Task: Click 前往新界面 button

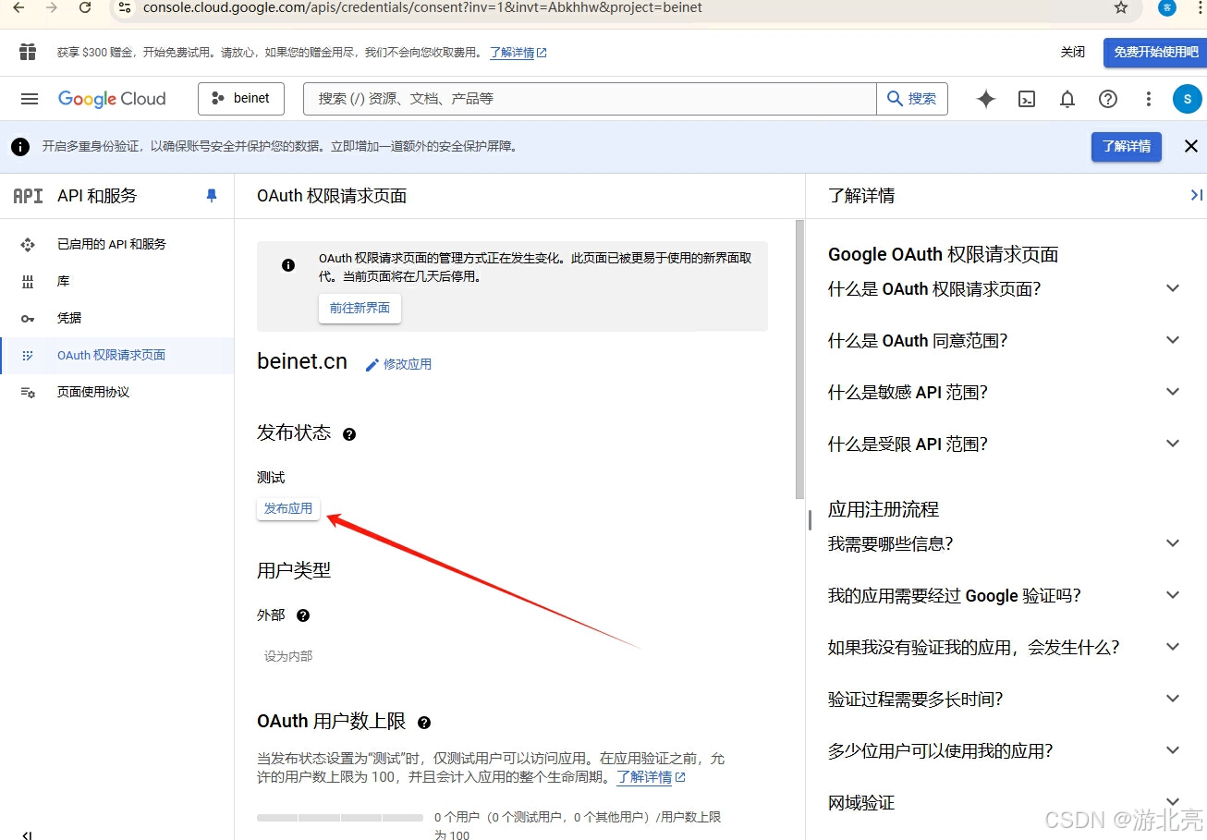Action: (360, 308)
